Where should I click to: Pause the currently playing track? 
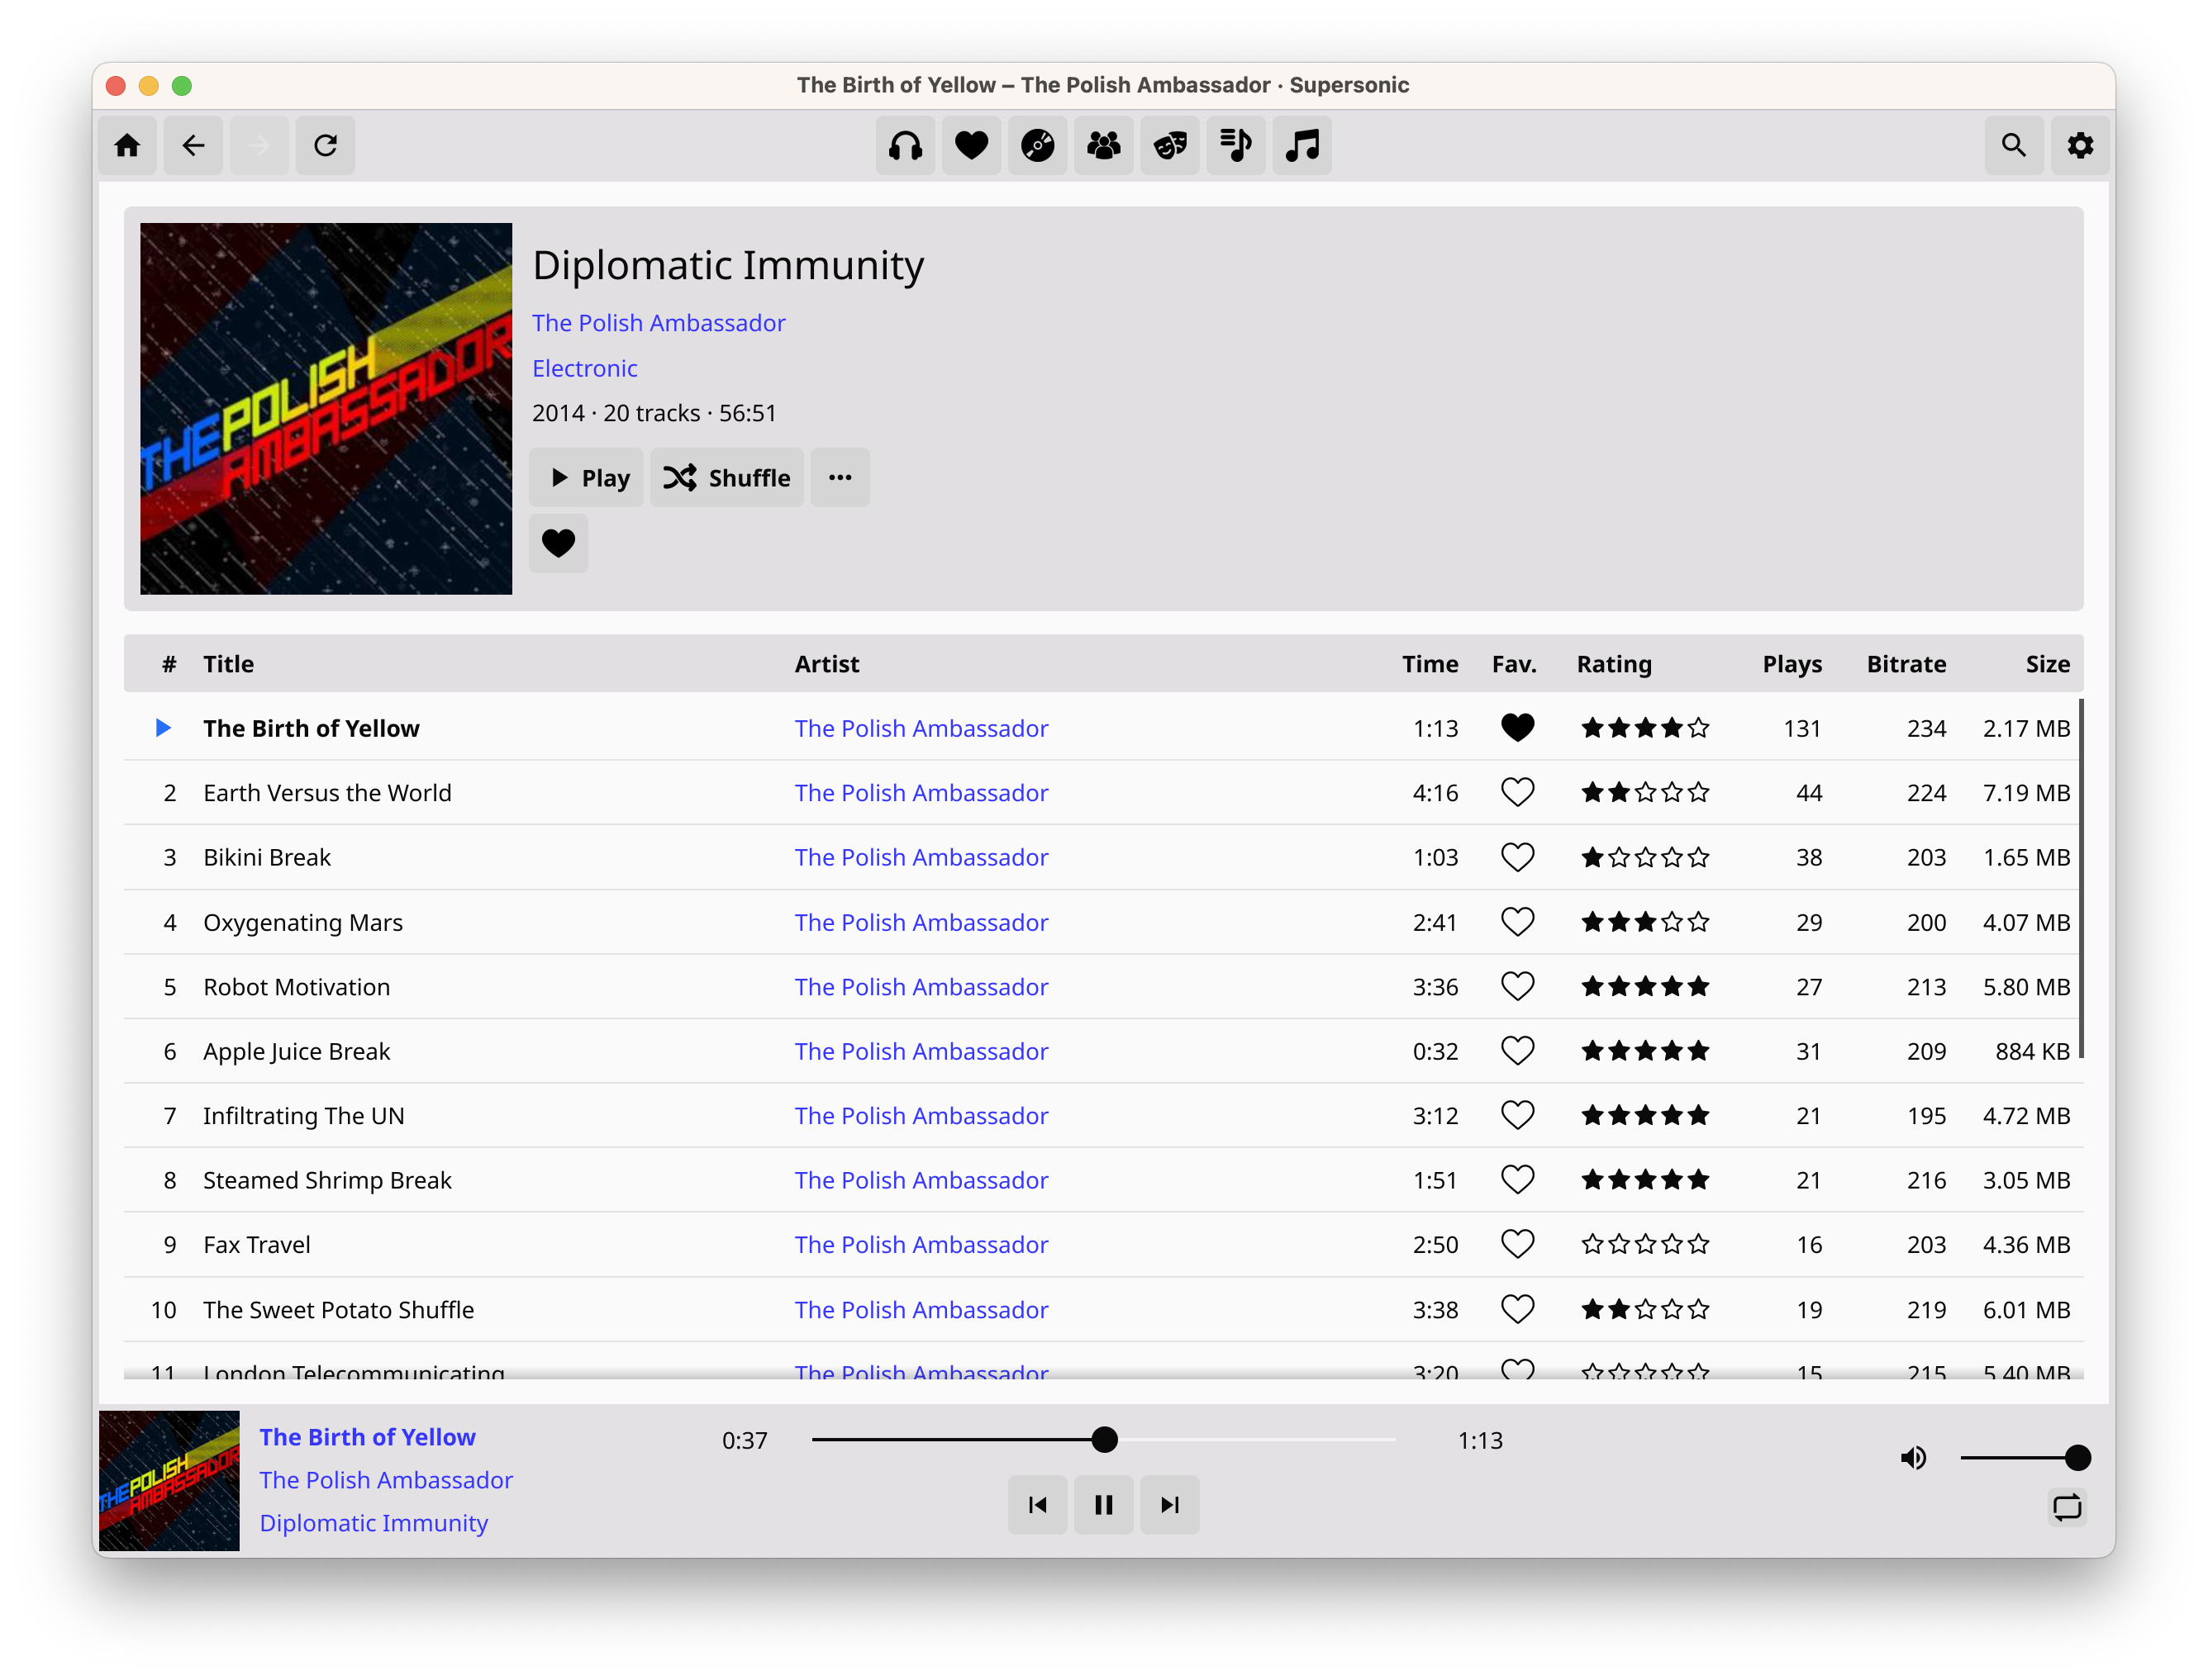pos(1102,1504)
